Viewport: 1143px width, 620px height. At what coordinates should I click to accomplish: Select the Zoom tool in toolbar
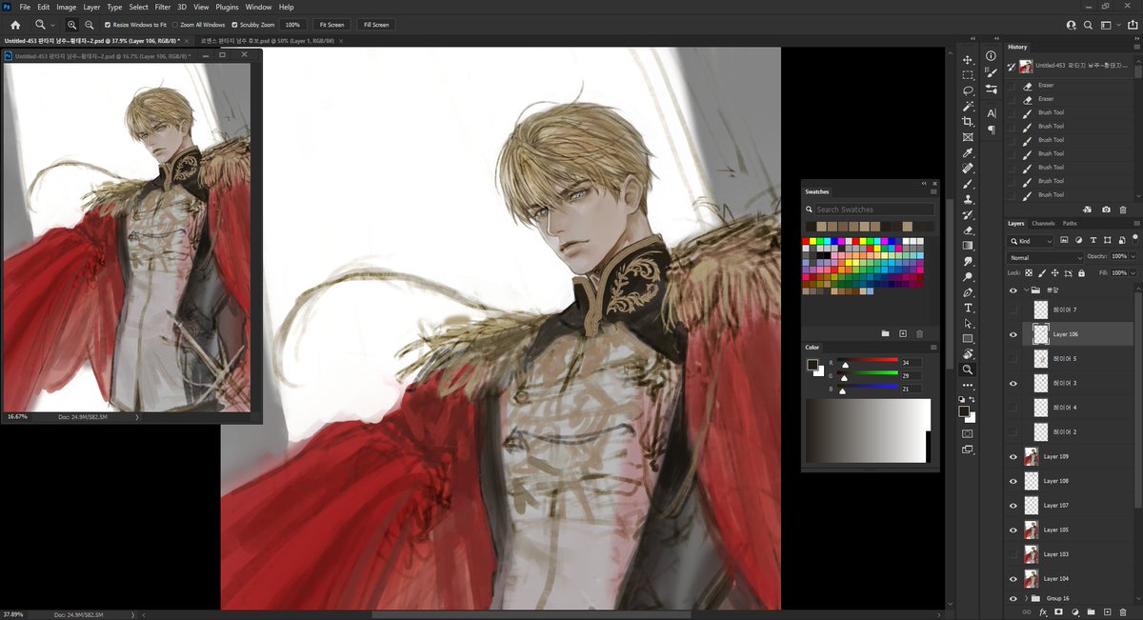[968, 370]
